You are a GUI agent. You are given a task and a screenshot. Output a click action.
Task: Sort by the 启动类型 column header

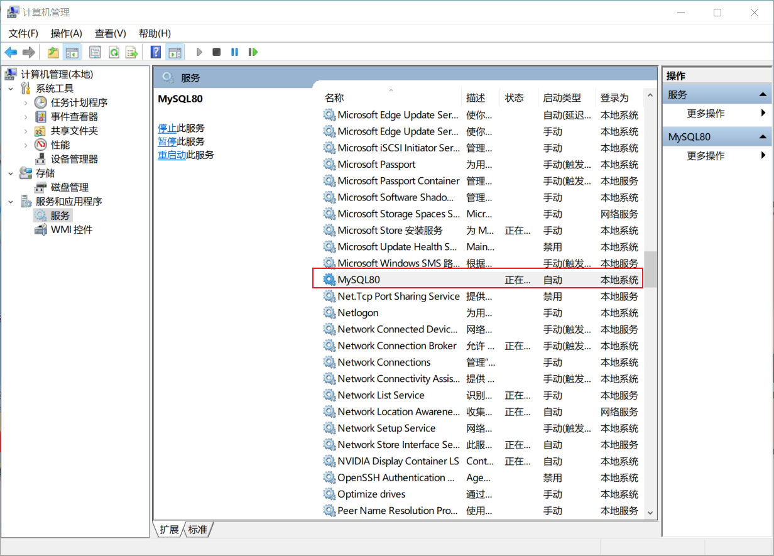(x=567, y=98)
